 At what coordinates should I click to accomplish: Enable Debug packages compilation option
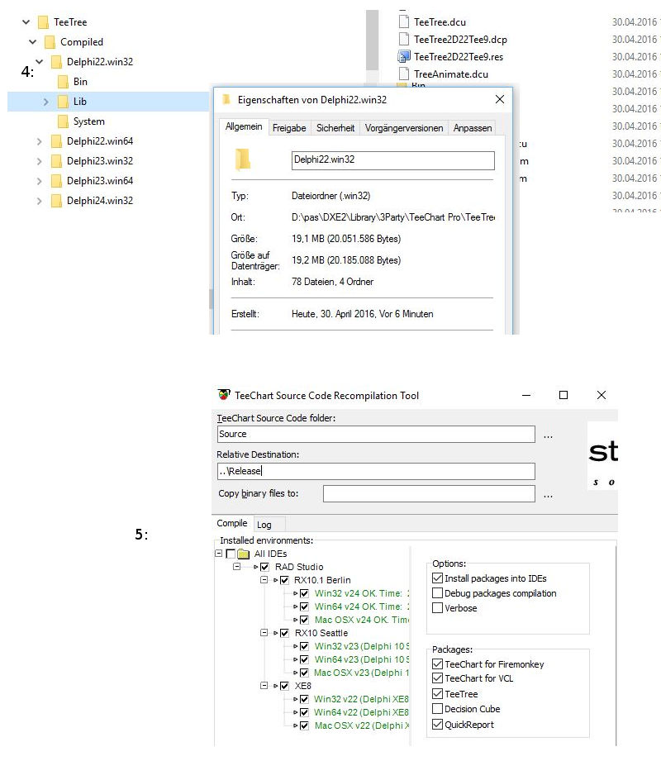point(437,593)
